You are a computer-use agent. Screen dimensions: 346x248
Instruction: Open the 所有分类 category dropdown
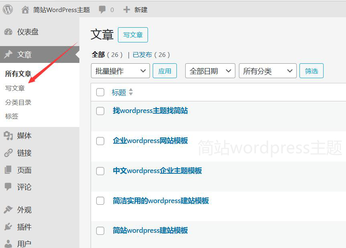(x=267, y=71)
